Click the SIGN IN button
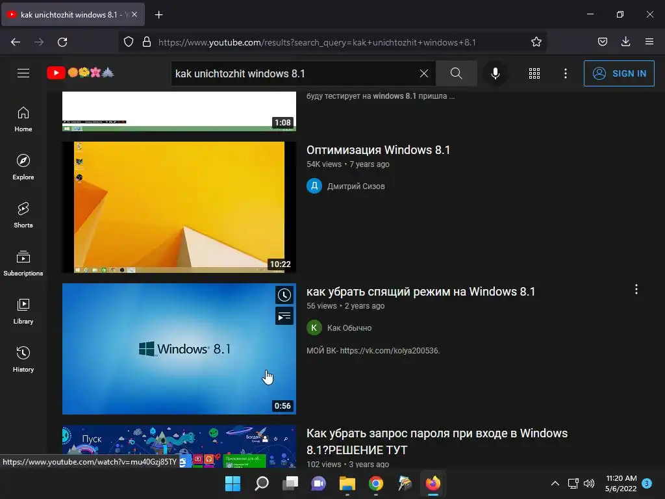The height and width of the screenshot is (499, 665). [619, 73]
